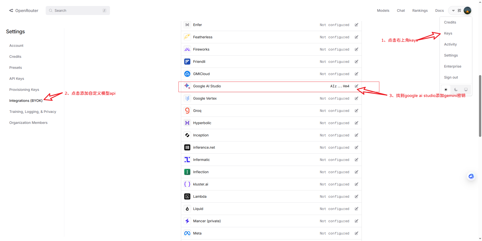This screenshot has width=482, height=241.
Task: Sign out from the dropdown menu
Action: (x=451, y=77)
